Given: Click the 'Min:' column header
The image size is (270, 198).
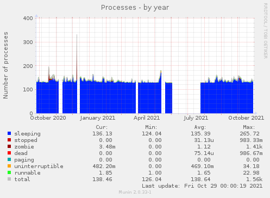Looking at the screenshot, I should click(x=151, y=127).
